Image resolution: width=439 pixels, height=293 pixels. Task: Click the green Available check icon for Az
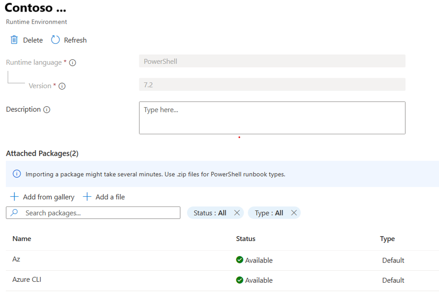pyautogui.click(x=239, y=260)
